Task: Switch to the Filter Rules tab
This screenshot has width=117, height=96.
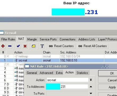Action: click(8, 39)
